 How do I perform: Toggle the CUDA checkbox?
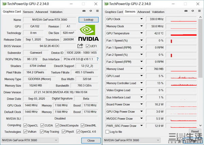coord(42,126)
